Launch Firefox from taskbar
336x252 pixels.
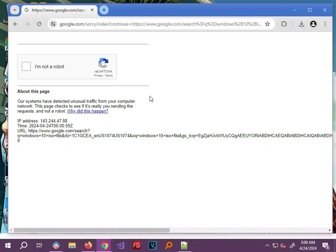[x=88, y=245]
